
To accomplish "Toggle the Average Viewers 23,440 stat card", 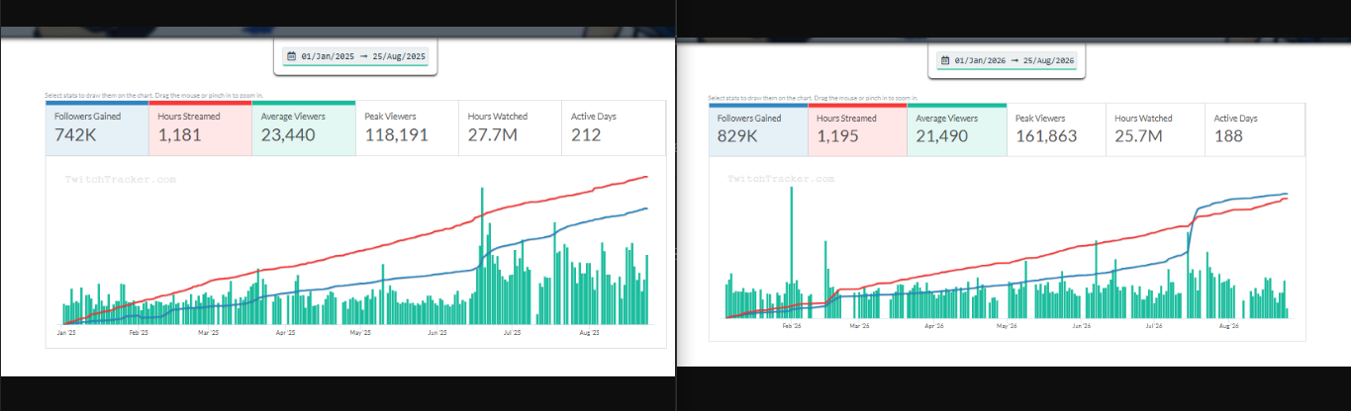I will click(x=304, y=127).
